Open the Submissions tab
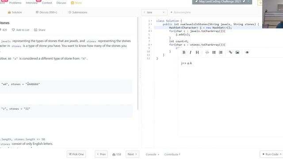Viewport: 283px width, 159px height. coord(78,12)
